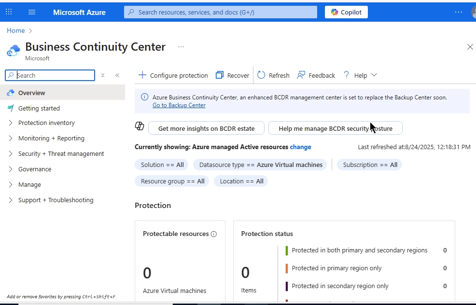476x305 pixels.
Task: Click Get more insights on BCDR estate
Action: tap(206, 128)
